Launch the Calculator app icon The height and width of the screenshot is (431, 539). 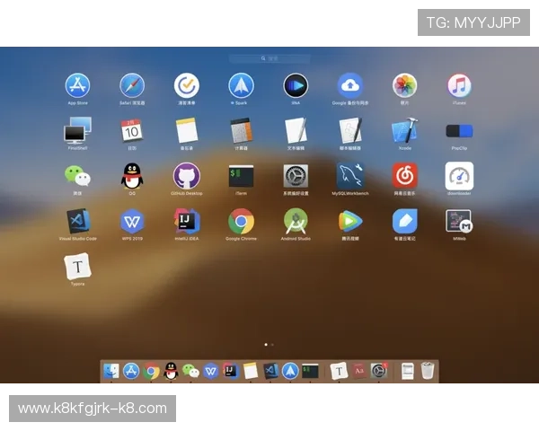(x=242, y=130)
